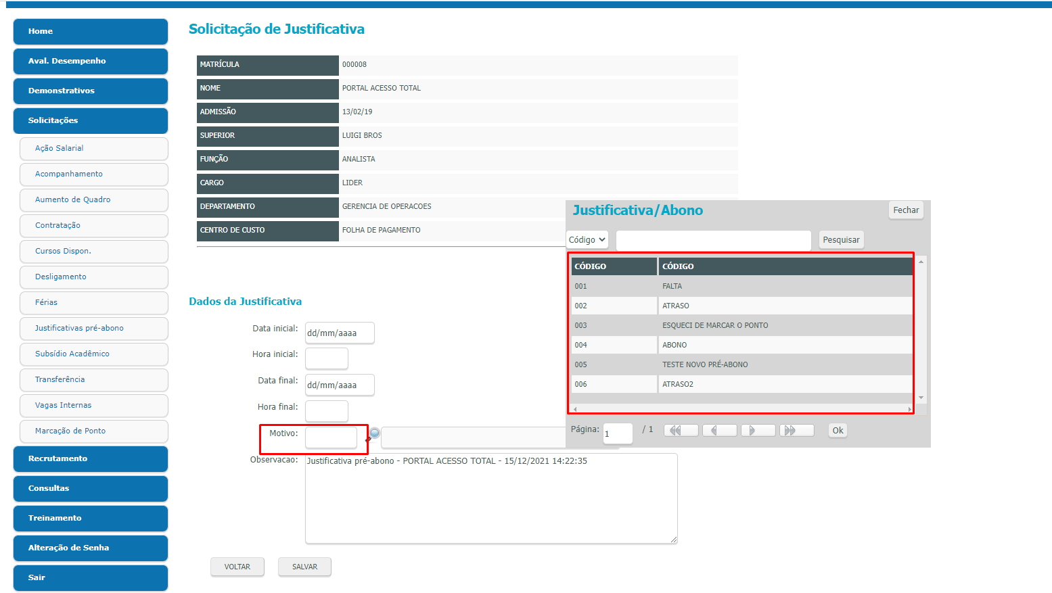Select row 004 ABONO

click(x=741, y=345)
